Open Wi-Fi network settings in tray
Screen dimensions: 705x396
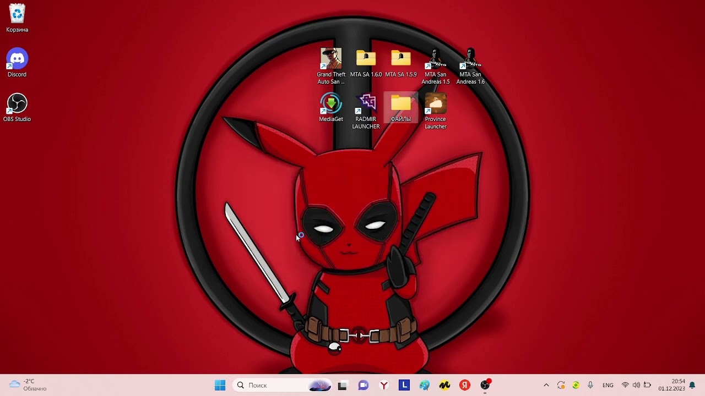[x=625, y=385]
